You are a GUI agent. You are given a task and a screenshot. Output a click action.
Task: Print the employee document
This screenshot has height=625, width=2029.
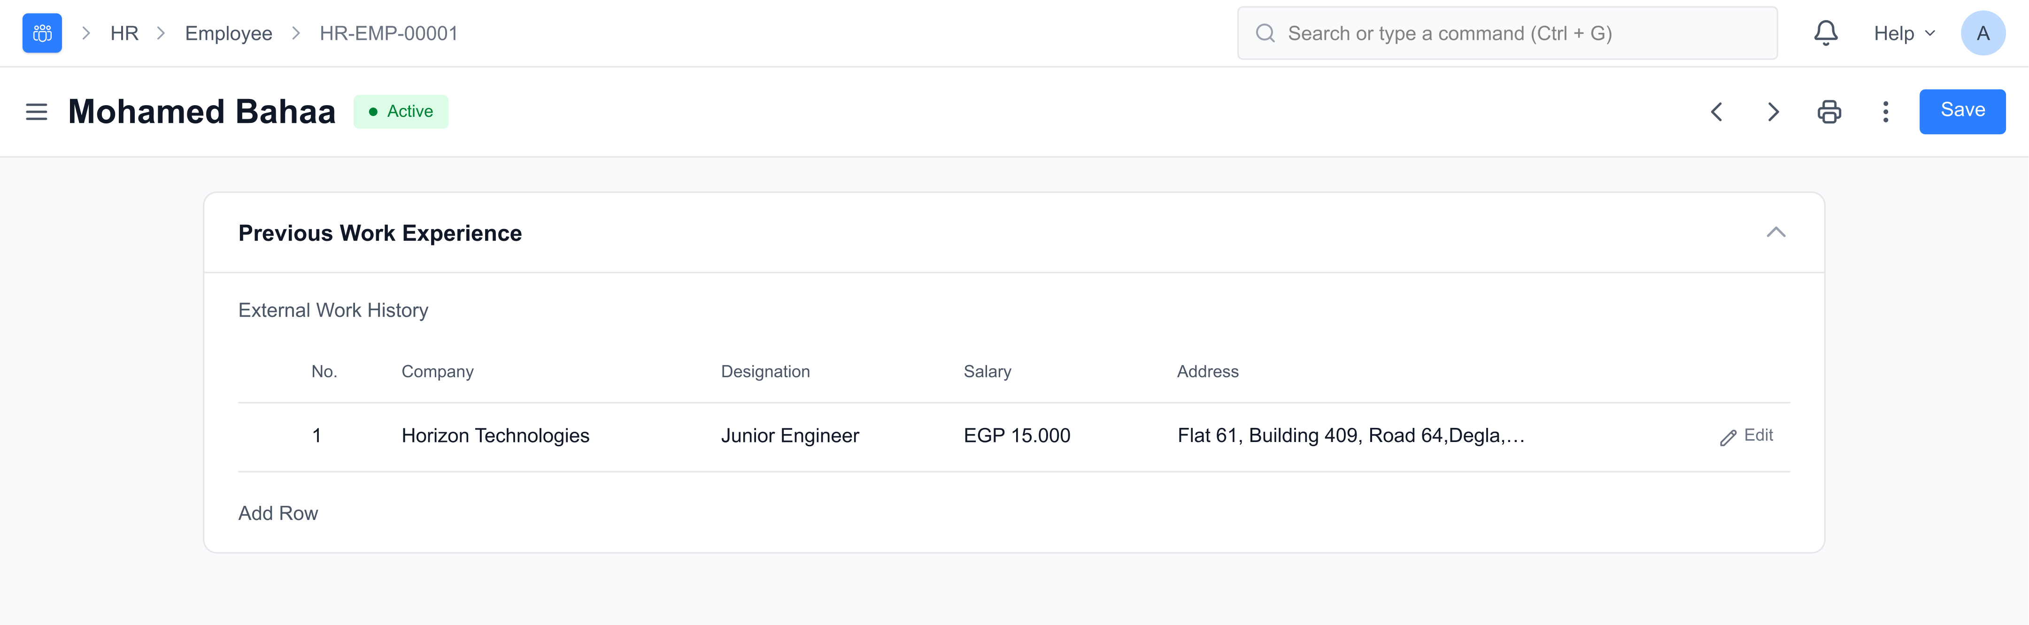coord(1829,112)
